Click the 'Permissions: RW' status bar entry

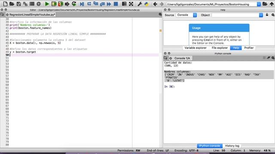[129, 150]
